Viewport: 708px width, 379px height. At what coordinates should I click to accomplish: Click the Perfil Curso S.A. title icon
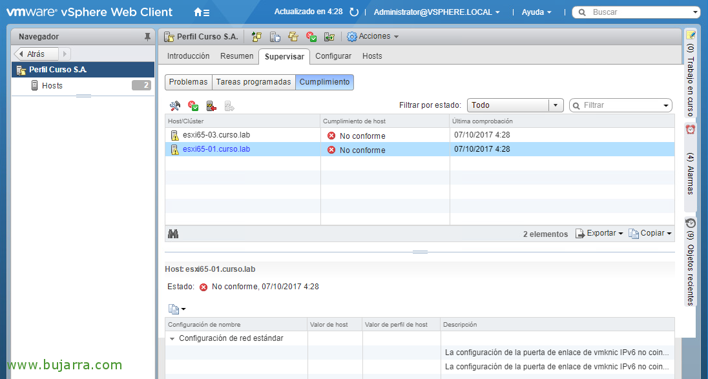[169, 37]
